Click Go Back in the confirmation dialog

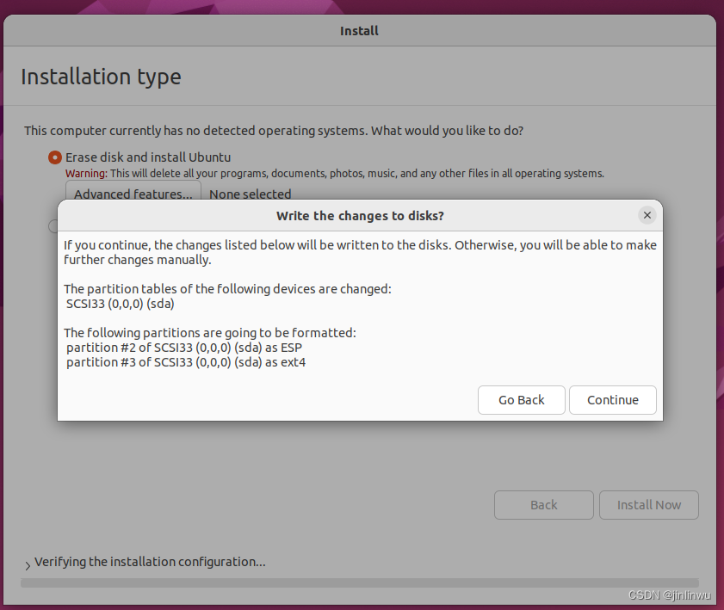pyautogui.click(x=521, y=400)
